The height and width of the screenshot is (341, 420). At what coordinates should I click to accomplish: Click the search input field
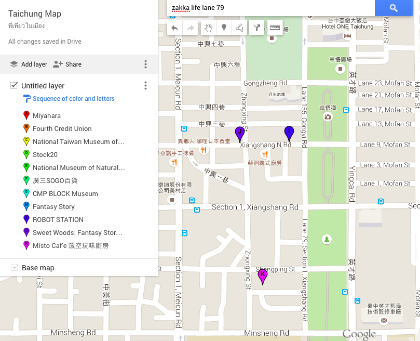pos(270,8)
